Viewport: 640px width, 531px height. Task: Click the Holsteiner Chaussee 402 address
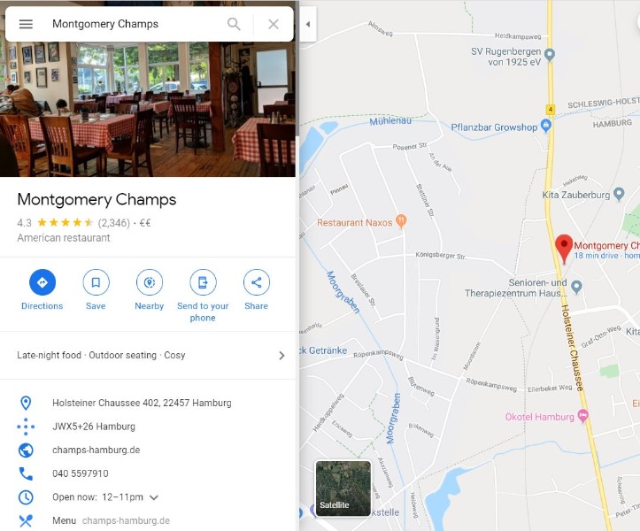click(x=142, y=404)
